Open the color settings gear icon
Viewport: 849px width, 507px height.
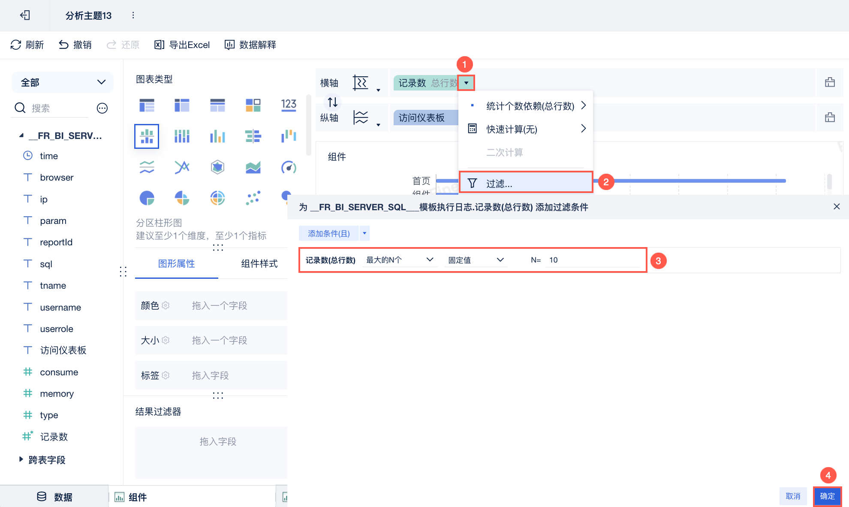pos(166,305)
